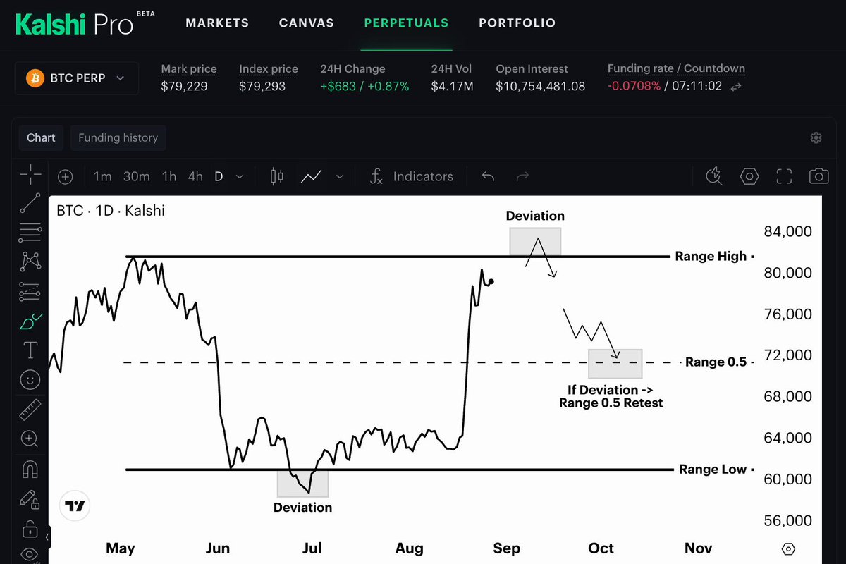The width and height of the screenshot is (846, 564).
Task: Toggle magnet mode for drawings
Action: click(30, 469)
